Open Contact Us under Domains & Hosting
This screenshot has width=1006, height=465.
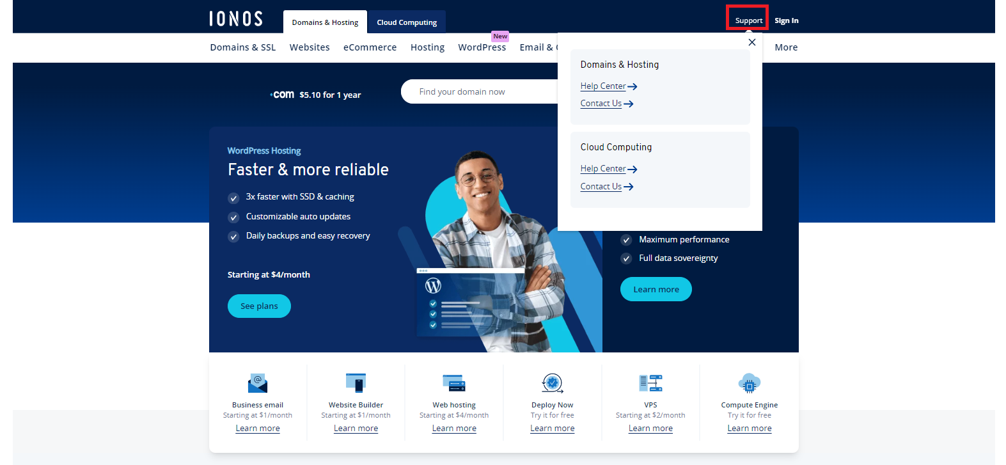(601, 104)
